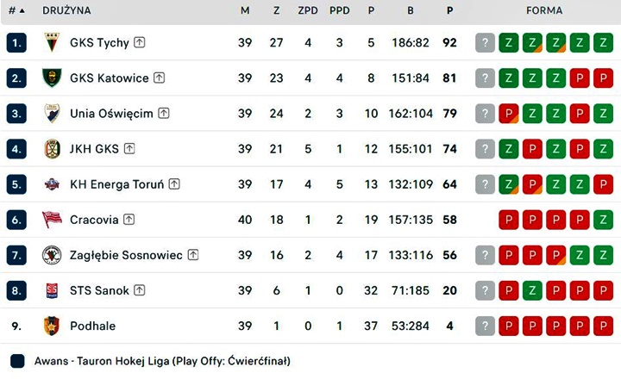Click promotion arrow icon next to Unia Oświęcim
The height and width of the screenshot is (379, 621).
click(x=164, y=113)
